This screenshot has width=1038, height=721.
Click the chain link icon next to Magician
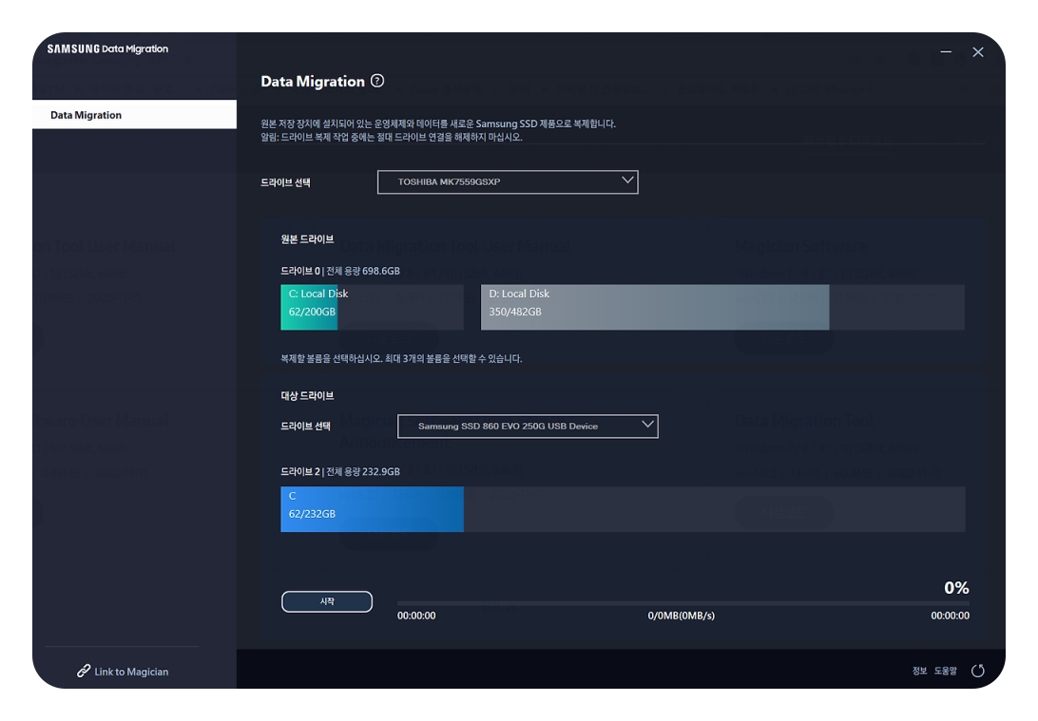point(84,671)
